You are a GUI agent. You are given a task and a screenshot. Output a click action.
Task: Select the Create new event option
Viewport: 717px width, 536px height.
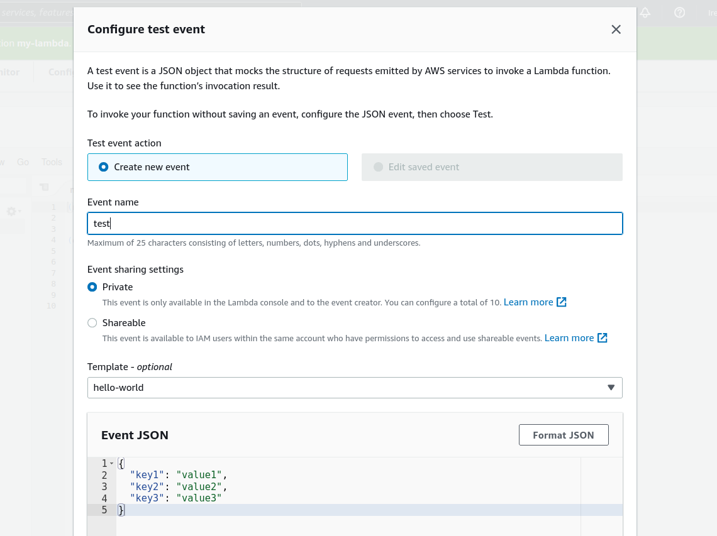click(217, 167)
